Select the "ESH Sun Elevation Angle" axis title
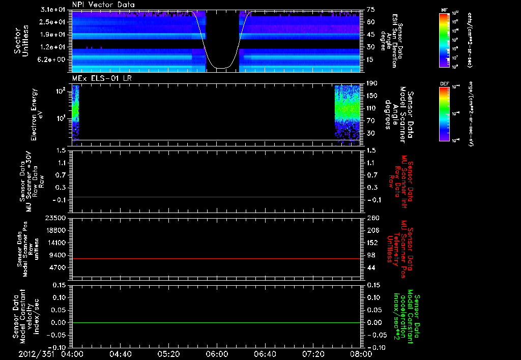Viewport: 521px width, 360px height. coord(391,41)
